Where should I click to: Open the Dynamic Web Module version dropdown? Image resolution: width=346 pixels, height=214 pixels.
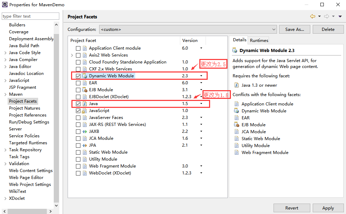201,76
